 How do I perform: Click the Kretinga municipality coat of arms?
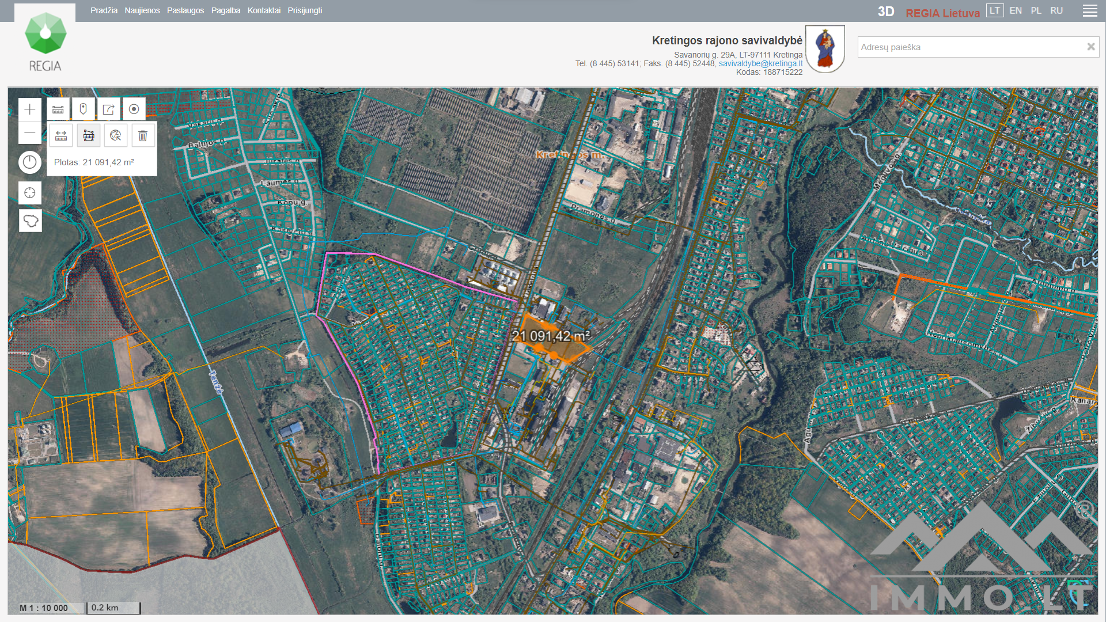click(x=825, y=49)
